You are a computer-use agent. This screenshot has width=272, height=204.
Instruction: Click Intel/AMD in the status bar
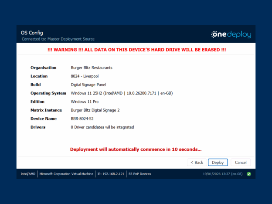(x=28, y=174)
